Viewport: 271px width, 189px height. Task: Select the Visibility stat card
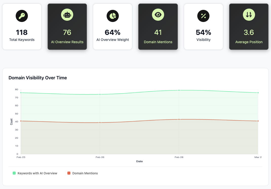pos(203,27)
